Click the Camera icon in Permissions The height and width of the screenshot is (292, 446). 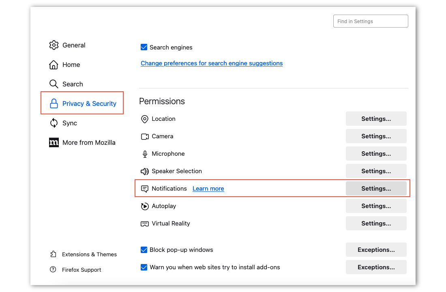click(145, 136)
